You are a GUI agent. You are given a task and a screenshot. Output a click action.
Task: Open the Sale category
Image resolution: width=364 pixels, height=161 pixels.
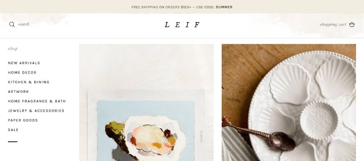pos(13,130)
